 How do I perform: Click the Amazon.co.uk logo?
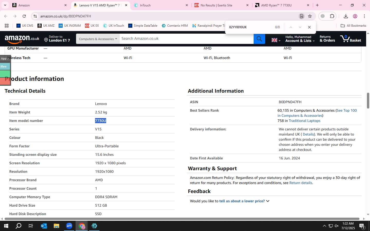[x=22, y=39]
